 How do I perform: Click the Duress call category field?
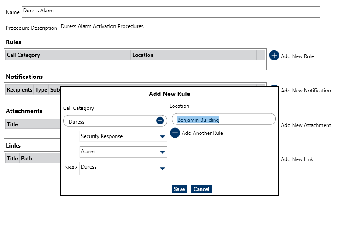109,121
